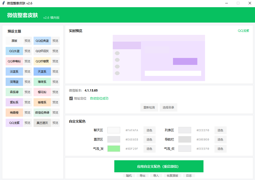Preview the 天蓝系 theme
This screenshot has height=180, width=255.
(x=55, y=72)
